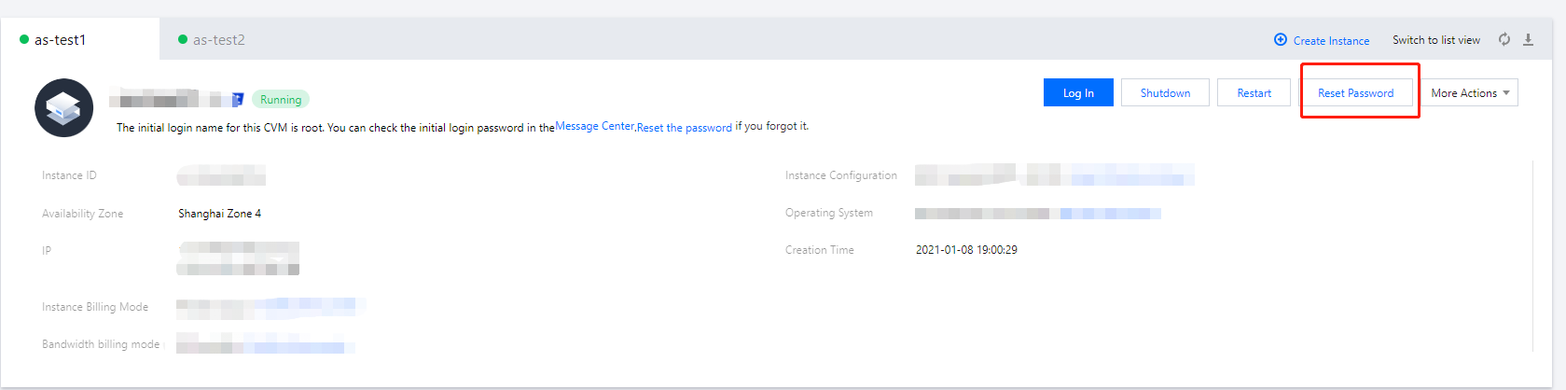The height and width of the screenshot is (390, 1566).
Task: Click the green status dot on as-test2
Action: 183,40
